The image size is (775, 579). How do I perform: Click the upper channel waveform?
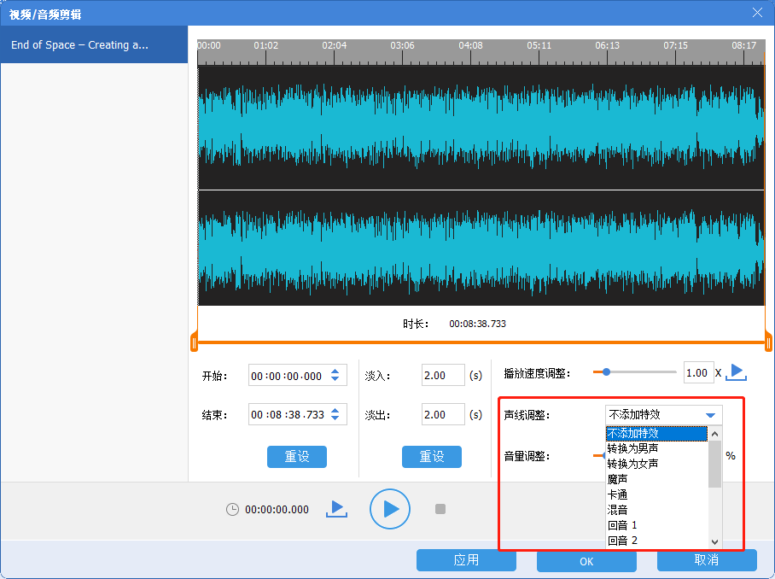pos(481,127)
